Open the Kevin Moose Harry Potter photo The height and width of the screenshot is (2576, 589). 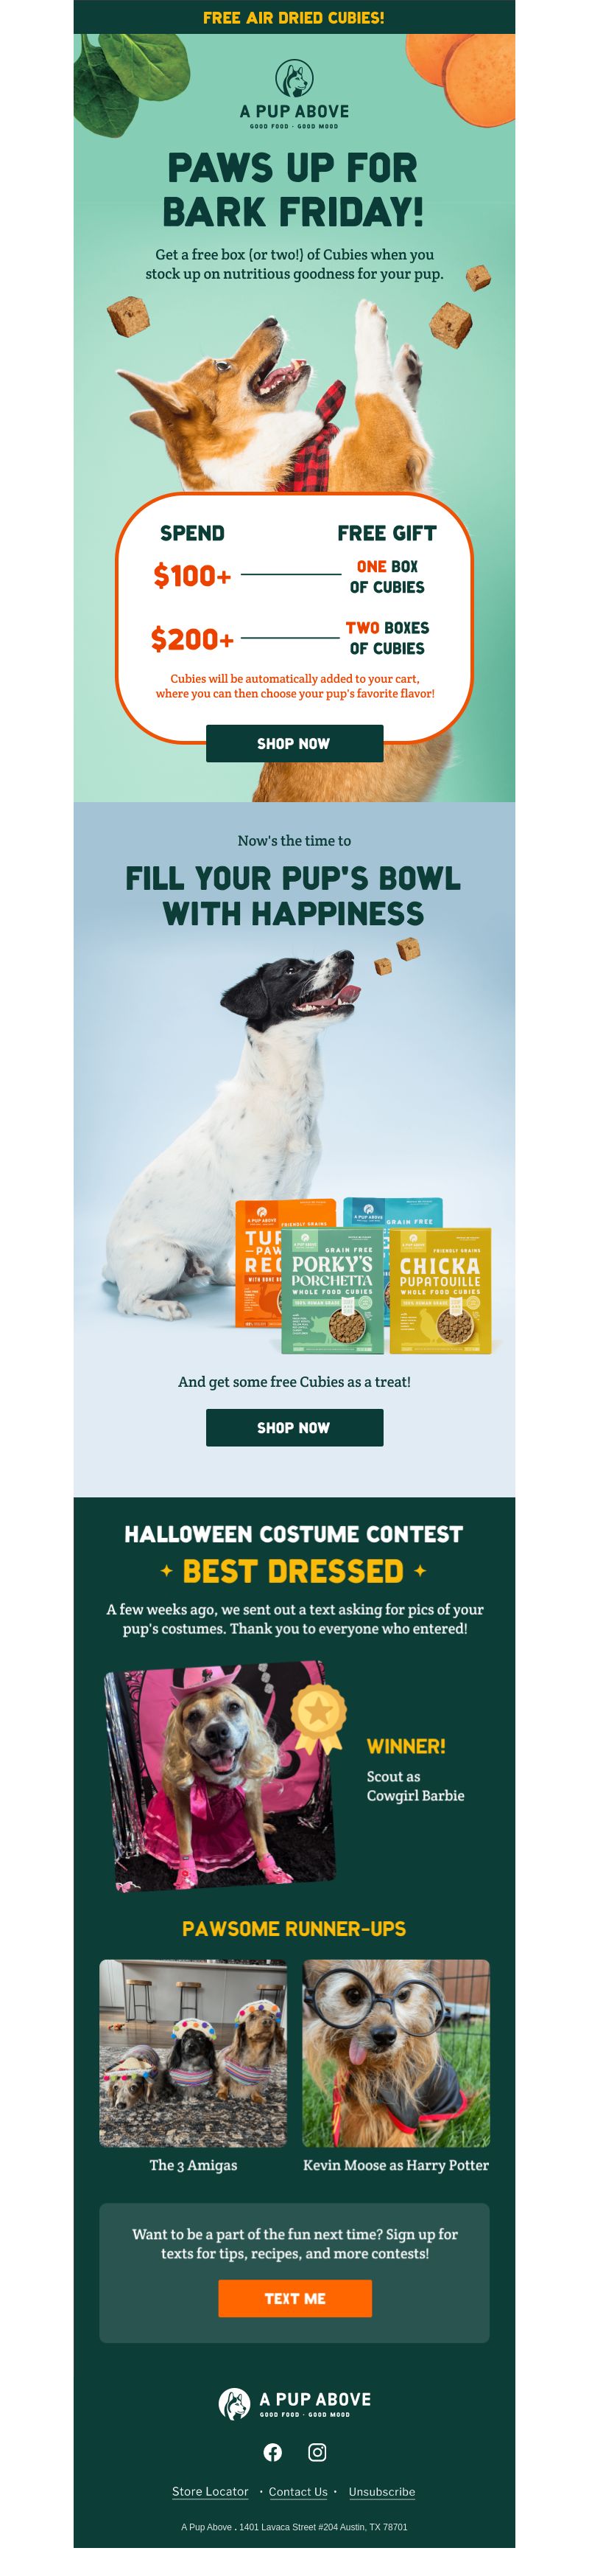click(396, 2052)
